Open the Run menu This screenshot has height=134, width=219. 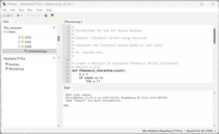click(30, 10)
